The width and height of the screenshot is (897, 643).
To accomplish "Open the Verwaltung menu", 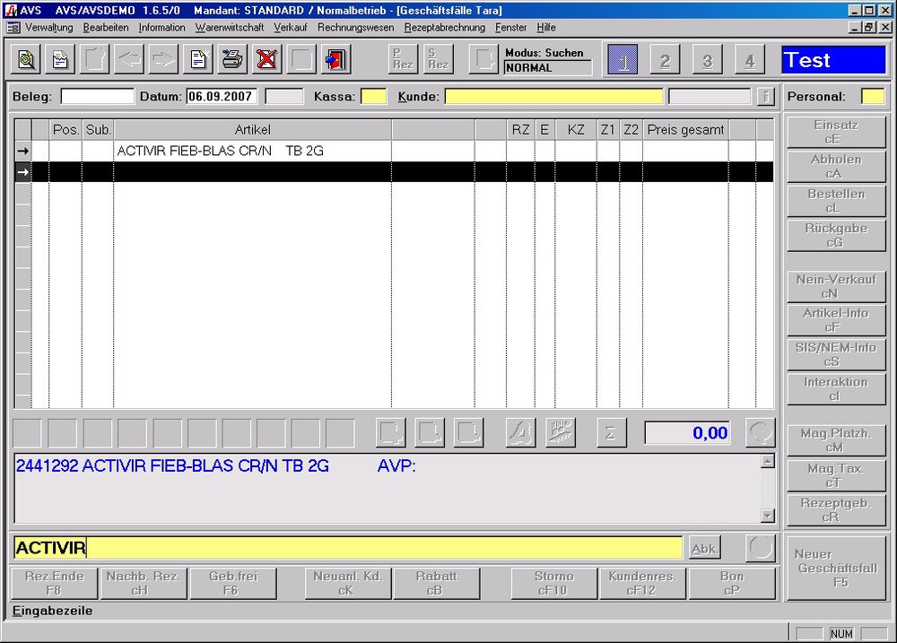I will click(48, 28).
